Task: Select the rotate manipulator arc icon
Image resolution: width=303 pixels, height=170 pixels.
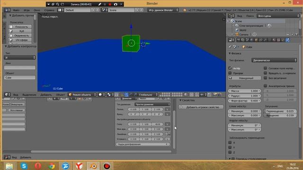Action: click(x=131, y=94)
